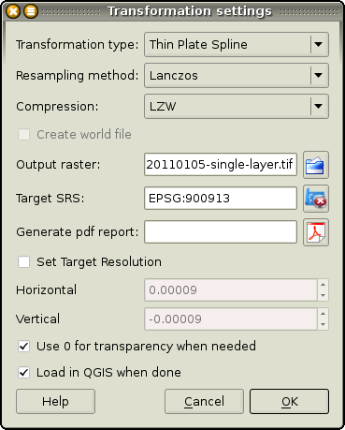Decrease Horizontal resolution with down arrow
This screenshot has height=430, width=345.
click(323, 296)
